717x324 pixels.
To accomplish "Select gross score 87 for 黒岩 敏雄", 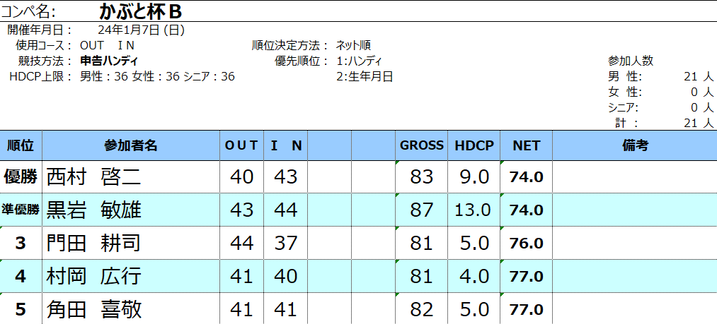I will [x=422, y=210].
